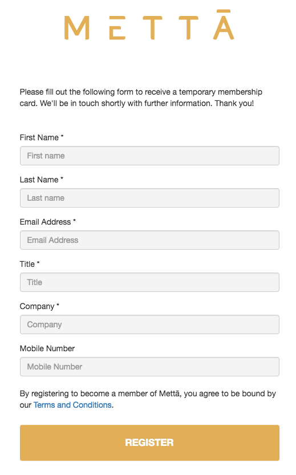Image resolution: width=296 pixels, height=475 pixels.
Task: Click the Last Name label
Action: [x=42, y=180]
